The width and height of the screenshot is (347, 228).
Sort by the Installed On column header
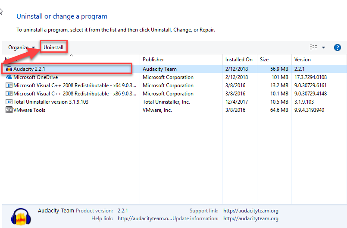239,60
